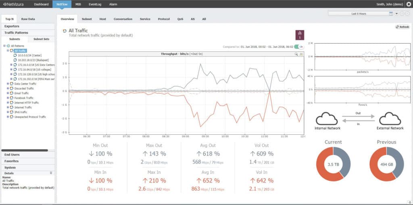The image size is (413, 205).
Task: Click the Previous 494 GB donut chart
Action: [387, 164]
